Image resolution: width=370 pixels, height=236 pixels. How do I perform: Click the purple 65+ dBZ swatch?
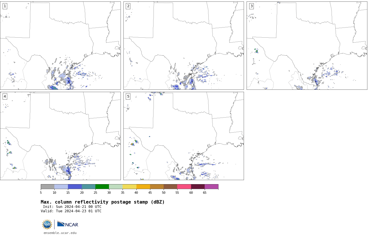point(211,187)
